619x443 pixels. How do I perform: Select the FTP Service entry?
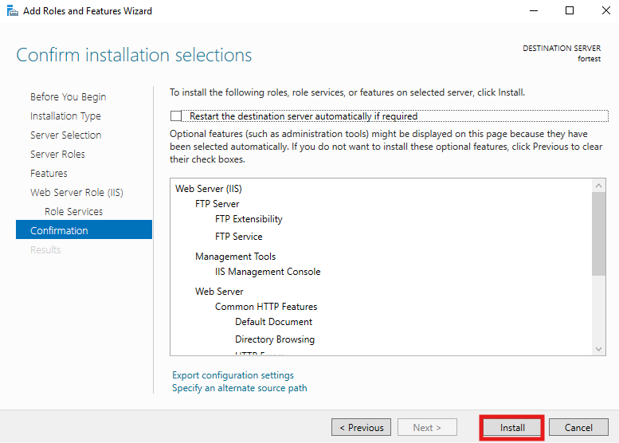[238, 237]
